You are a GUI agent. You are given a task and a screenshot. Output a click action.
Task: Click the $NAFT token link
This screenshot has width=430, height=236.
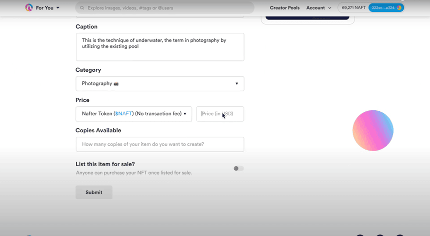click(x=123, y=114)
